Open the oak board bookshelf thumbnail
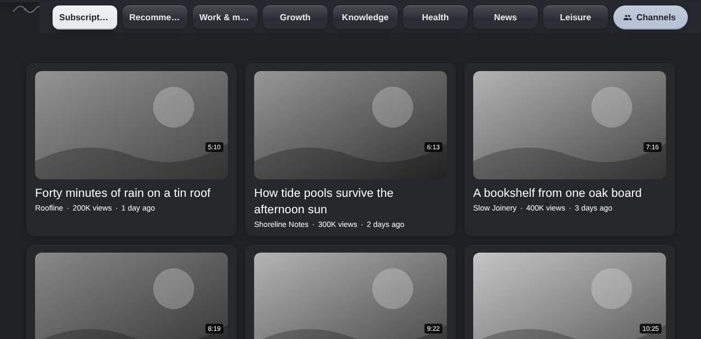This screenshot has height=339, width=701. [x=570, y=125]
